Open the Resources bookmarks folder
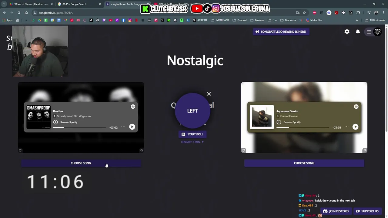 288,20
